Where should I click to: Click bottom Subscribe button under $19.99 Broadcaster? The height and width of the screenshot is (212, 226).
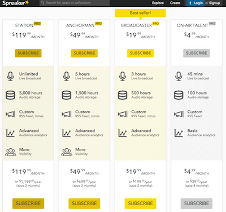(141, 204)
